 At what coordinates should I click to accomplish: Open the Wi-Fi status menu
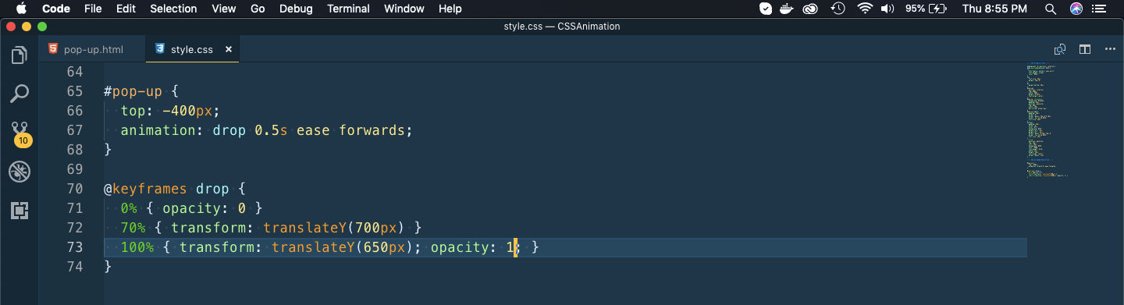tap(864, 9)
